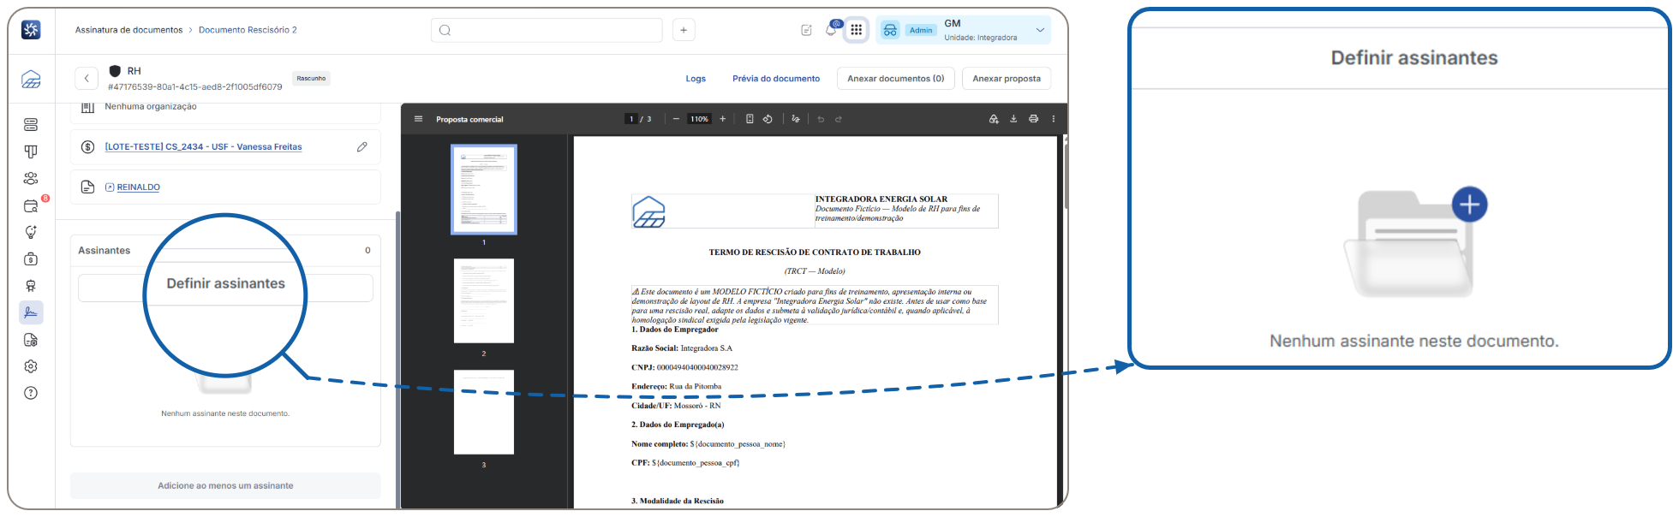Open the people group icon in sidebar
The height and width of the screenshot is (517, 1679).
click(x=31, y=178)
